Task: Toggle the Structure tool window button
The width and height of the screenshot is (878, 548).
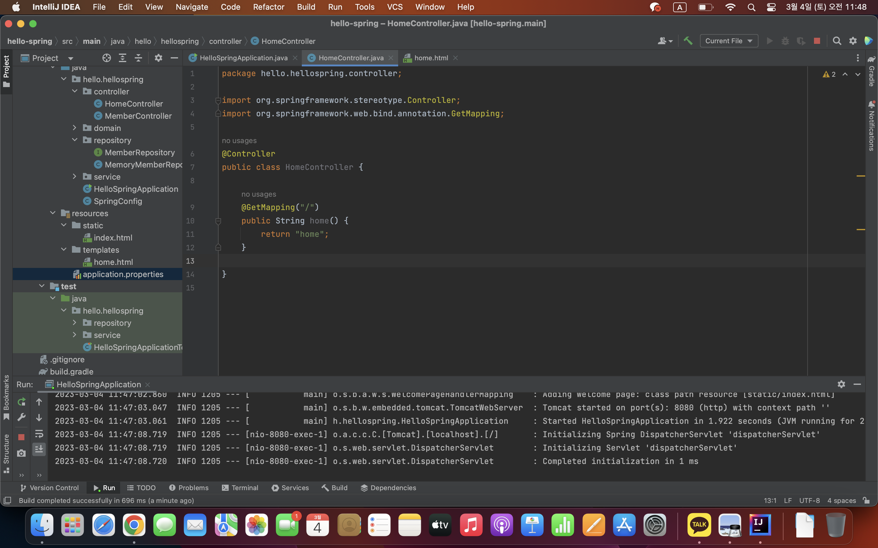Action: [x=6, y=453]
